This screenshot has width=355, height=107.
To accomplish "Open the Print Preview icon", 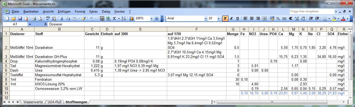I will 40,19.
